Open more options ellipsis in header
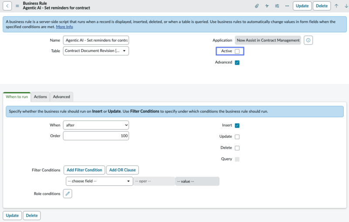Image resolution: width=349 pixels, height=222 pixels. pyautogui.click(x=287, y=6)
